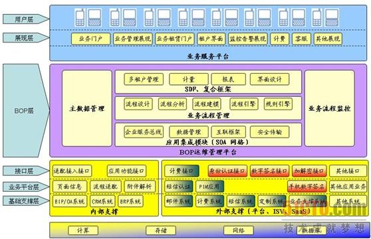Select the red 数字签名接口 box
This screenshot has width=371, height=239.
pyautogui.click(x=269, y=171)
